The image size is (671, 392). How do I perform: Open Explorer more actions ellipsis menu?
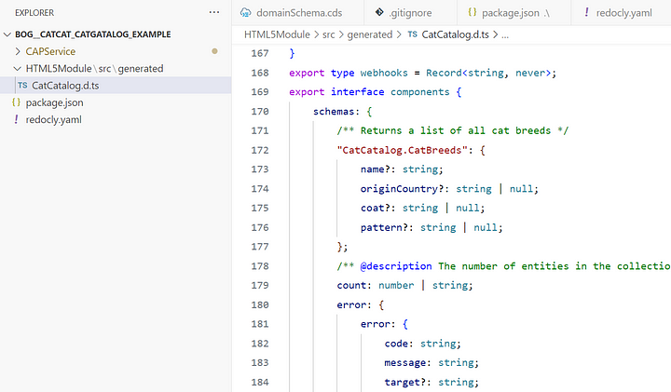(214, 12)
